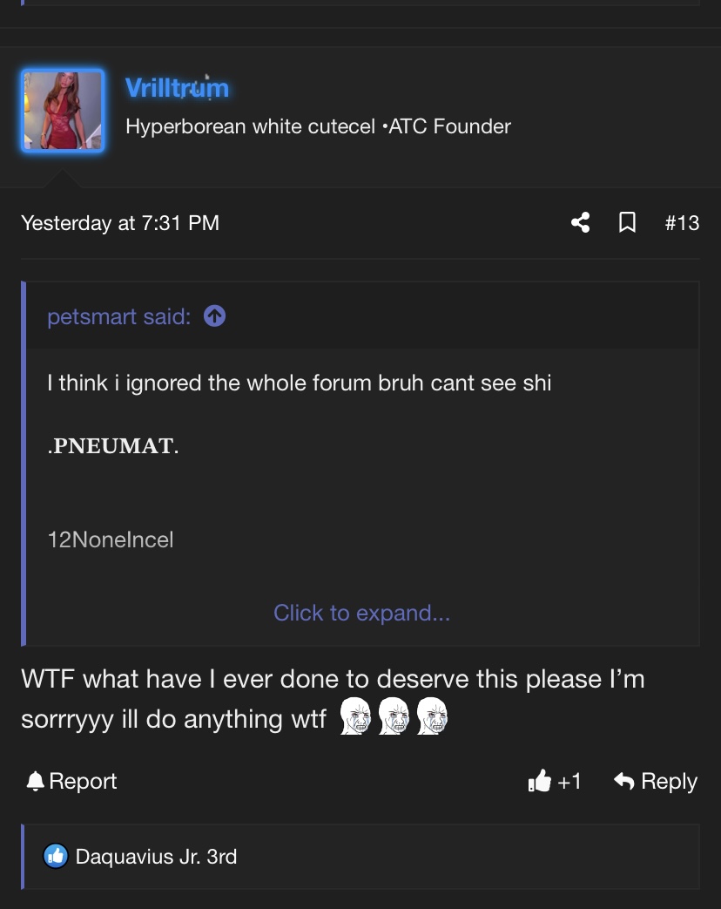Add a +1 reaction to the post
This screenshot has height=909, width=721.
click(555, 781)
